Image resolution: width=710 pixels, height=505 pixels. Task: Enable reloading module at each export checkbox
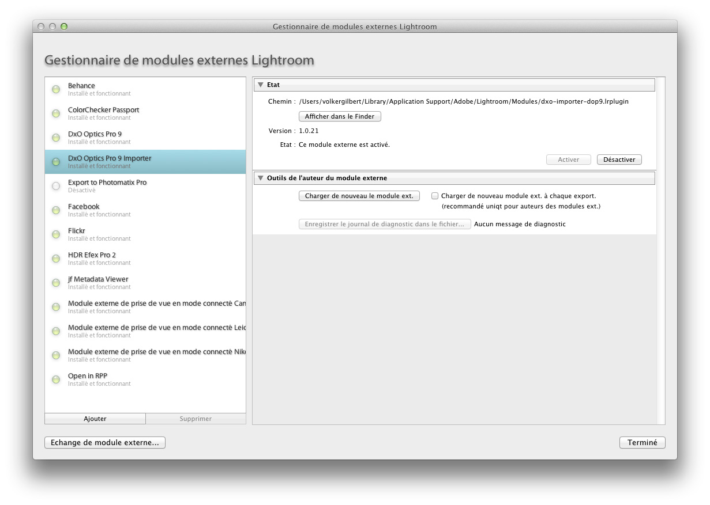pos(435,196)
